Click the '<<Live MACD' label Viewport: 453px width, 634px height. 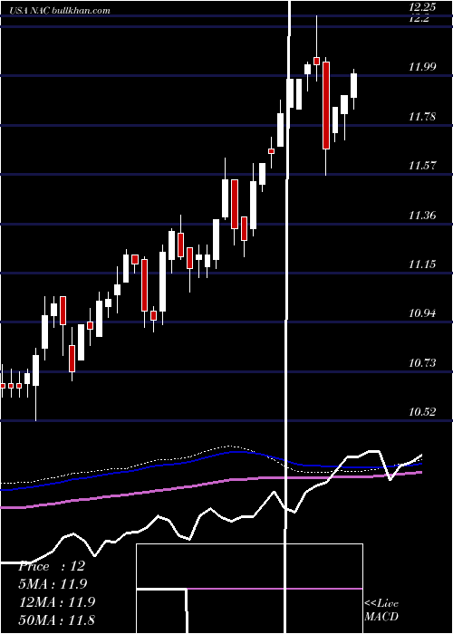click(x=381, y=610)
